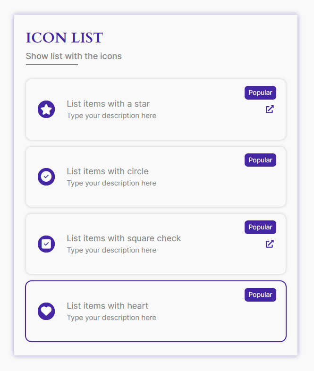This screenshot has width=314, height=371.
Task: Click Popular badge on circle item
Action: coord(260,160)
